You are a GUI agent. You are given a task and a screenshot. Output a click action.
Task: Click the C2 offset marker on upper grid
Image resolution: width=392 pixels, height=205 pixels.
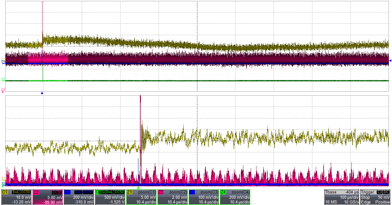click(x=3, y=90)
